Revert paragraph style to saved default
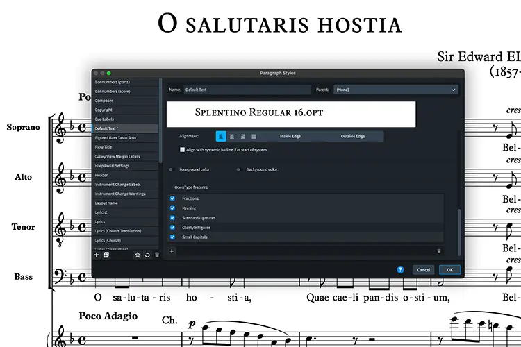The width and height of the screenshot is (521, 347). coord(147,255)
